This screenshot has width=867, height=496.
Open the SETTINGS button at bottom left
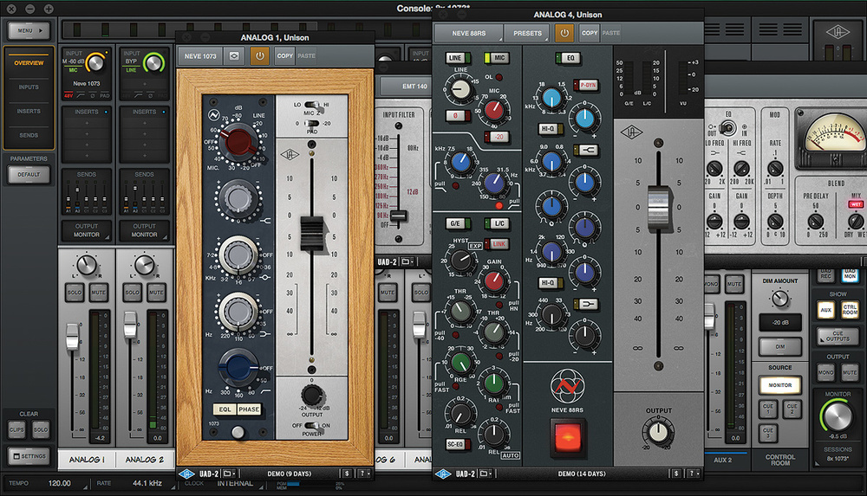[x=29, y=455]
